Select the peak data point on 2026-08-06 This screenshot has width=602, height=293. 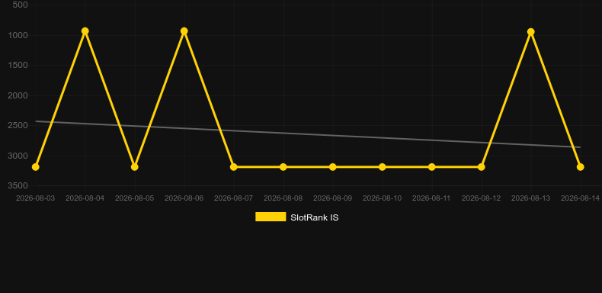tap(184, 31)
